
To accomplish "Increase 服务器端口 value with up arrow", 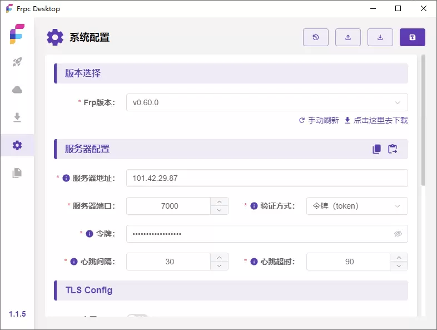I will (220, 201).
